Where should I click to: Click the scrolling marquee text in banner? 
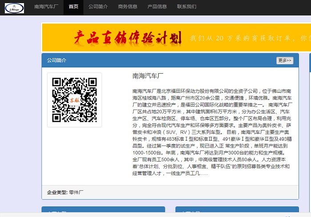pyautogui.click(x=249, y=38)
